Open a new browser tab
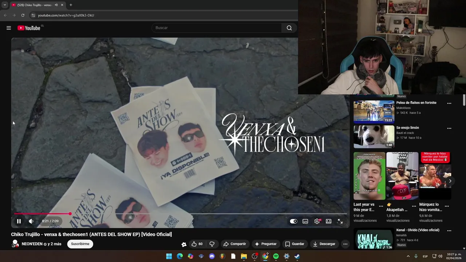Image resolution: width=466 pixels, height=262 pixels. (71, 5)
